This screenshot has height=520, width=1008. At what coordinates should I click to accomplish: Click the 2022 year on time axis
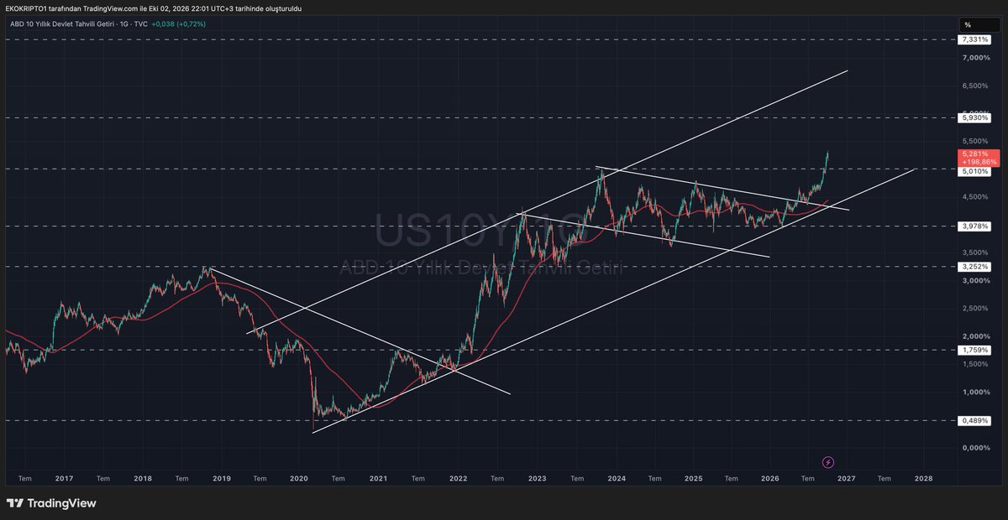coord(458,479)
